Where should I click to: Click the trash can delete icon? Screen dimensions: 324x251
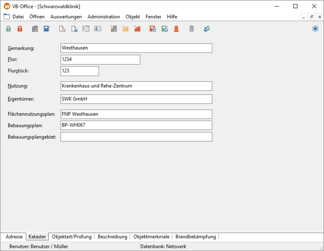192,29
